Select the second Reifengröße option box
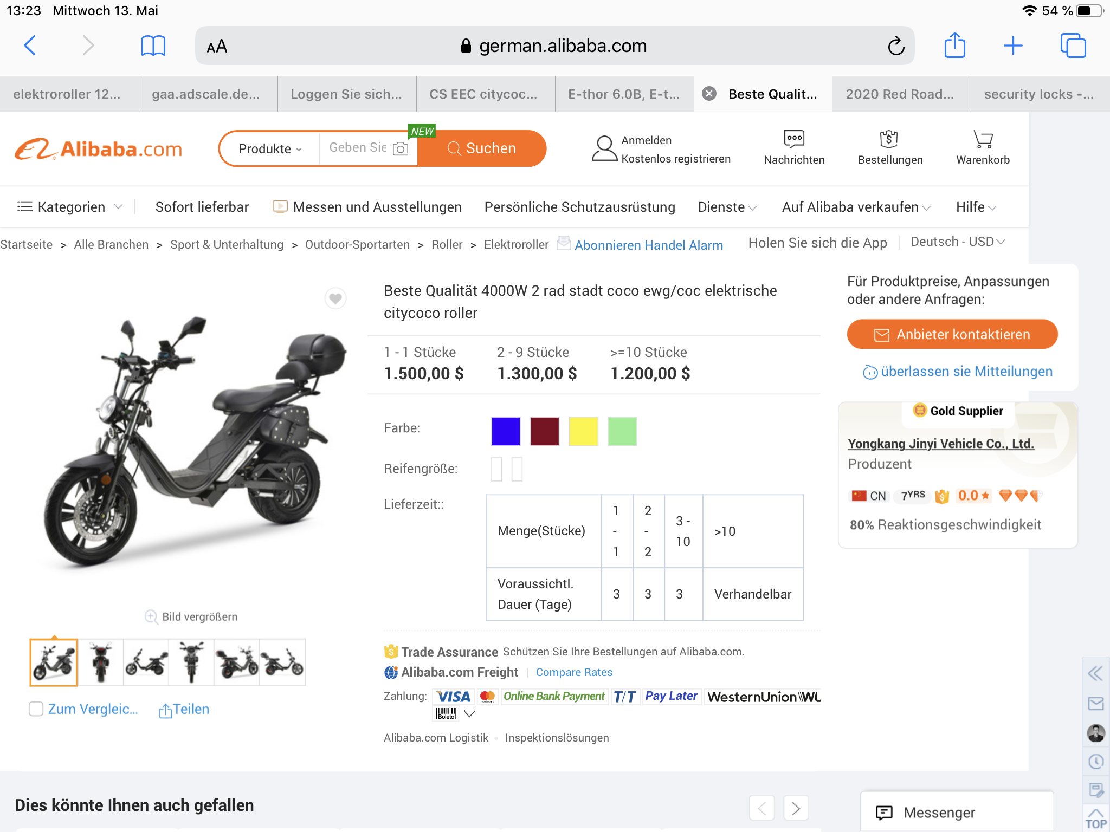 (x=517, y=469)
